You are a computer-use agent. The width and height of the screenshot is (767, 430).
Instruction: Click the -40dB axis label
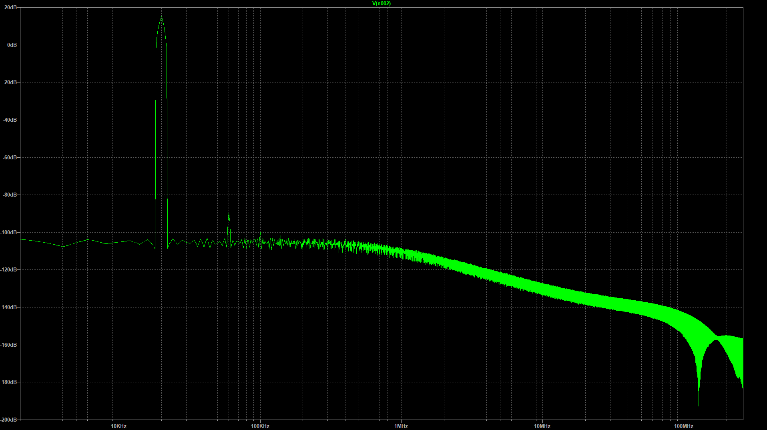coord(10,120)
